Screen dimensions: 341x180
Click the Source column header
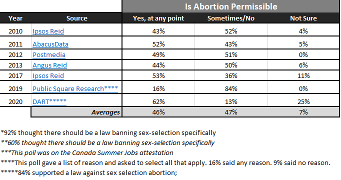(x=76, y=18)
